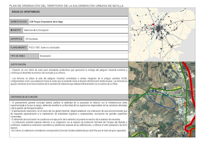The width and height of the screenshot is (205, 145).
Task: Click the 'PLANEAMIENTO' label
Action: 18,48
